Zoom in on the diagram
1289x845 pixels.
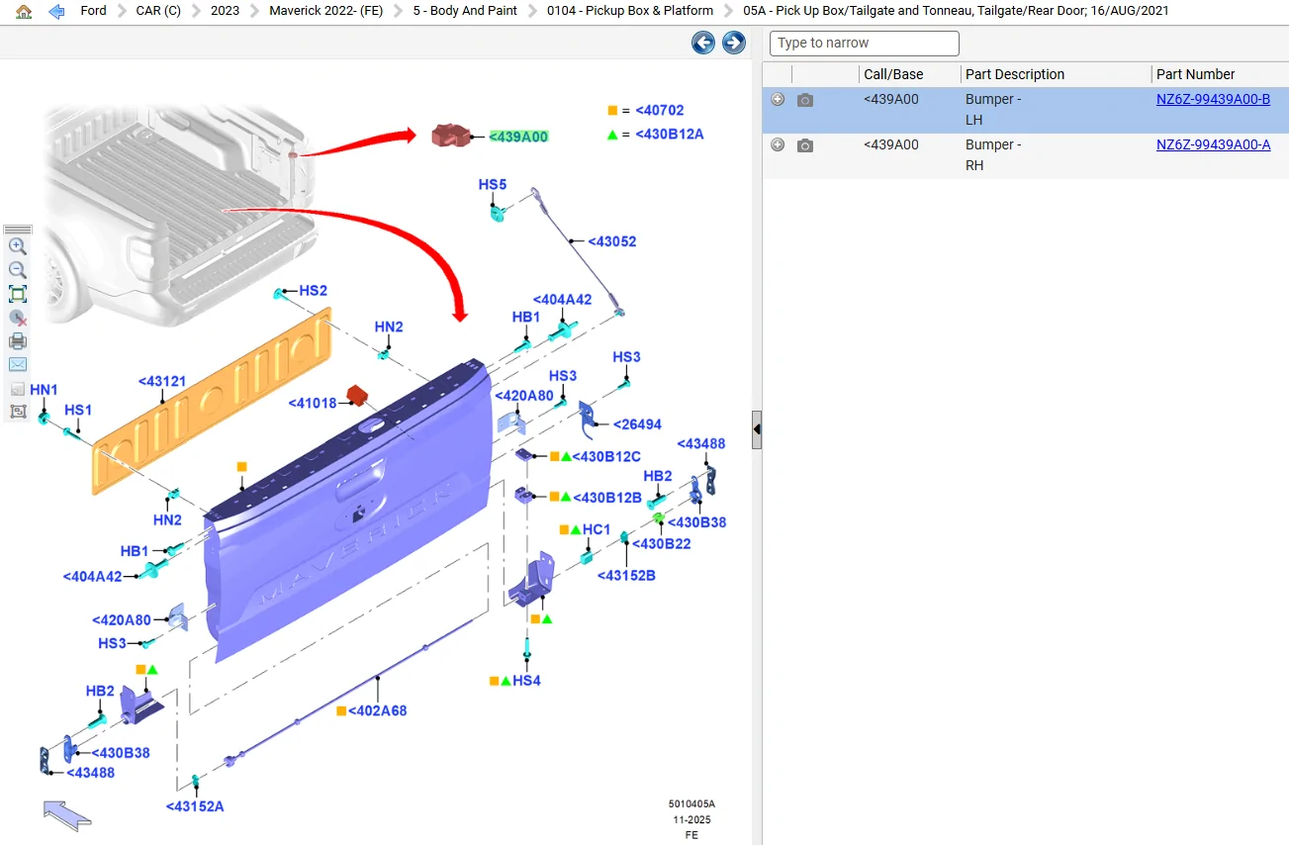point(18,246)
